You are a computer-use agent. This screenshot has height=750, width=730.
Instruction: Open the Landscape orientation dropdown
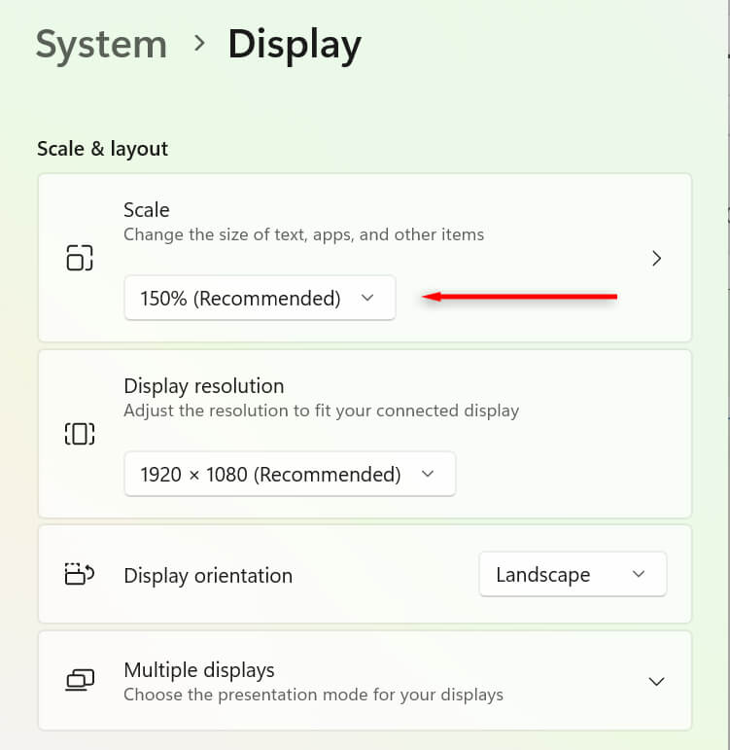572,575
